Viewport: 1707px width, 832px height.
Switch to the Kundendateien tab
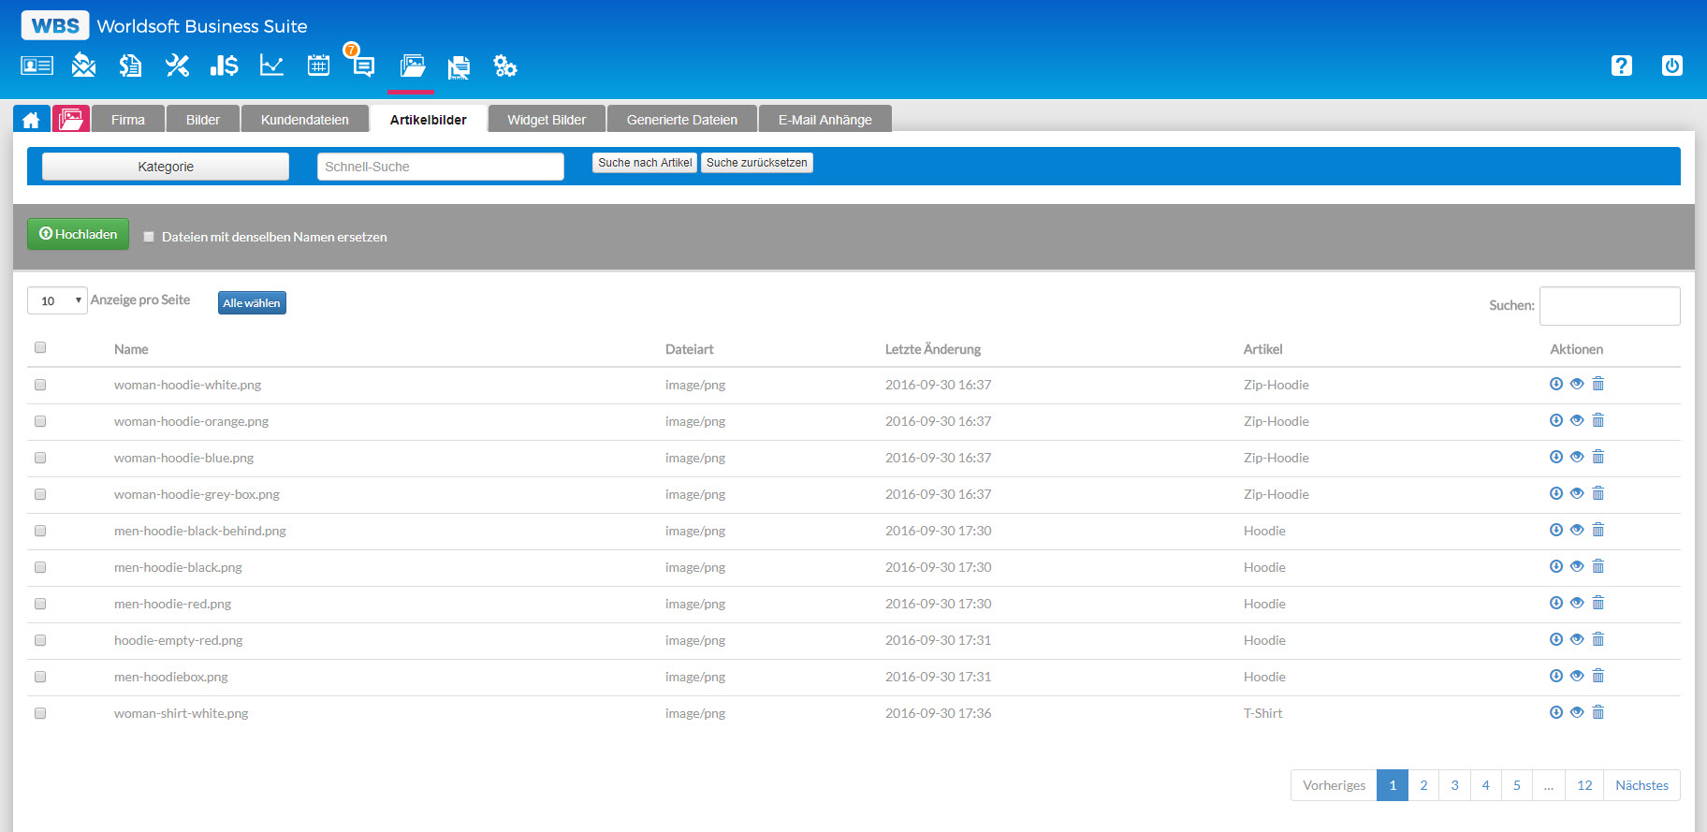click(x=304, y=120)
